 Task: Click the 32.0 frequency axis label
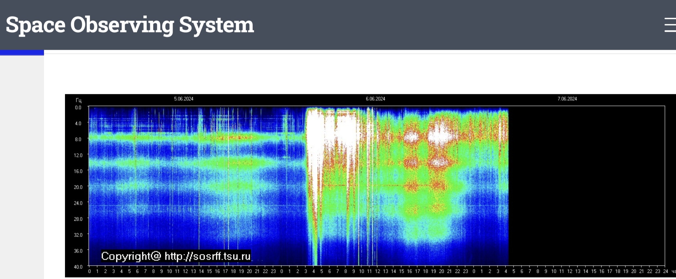coord(78,235)
